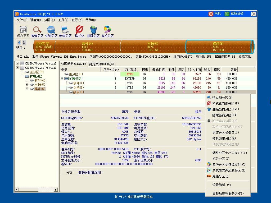Go to next disk with right arrow
This screenshot has width=271, height=203.
[x=24, y=43]
